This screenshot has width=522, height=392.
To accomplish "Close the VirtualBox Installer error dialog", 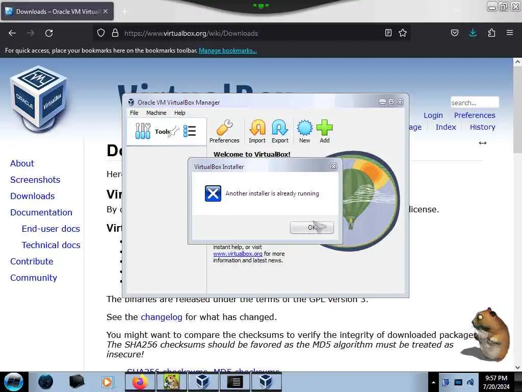I will tap(333, 167).
